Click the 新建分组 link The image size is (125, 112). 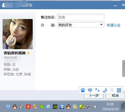(x=114, y=25)
